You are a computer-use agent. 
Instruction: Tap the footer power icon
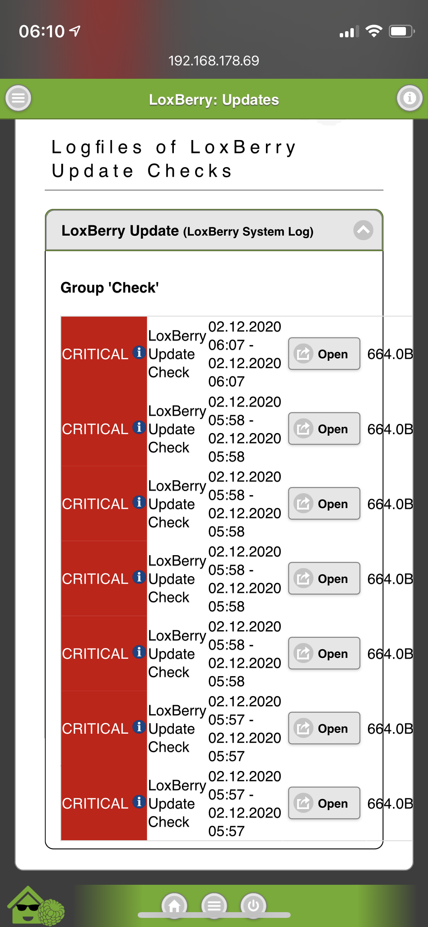(253, 905)
